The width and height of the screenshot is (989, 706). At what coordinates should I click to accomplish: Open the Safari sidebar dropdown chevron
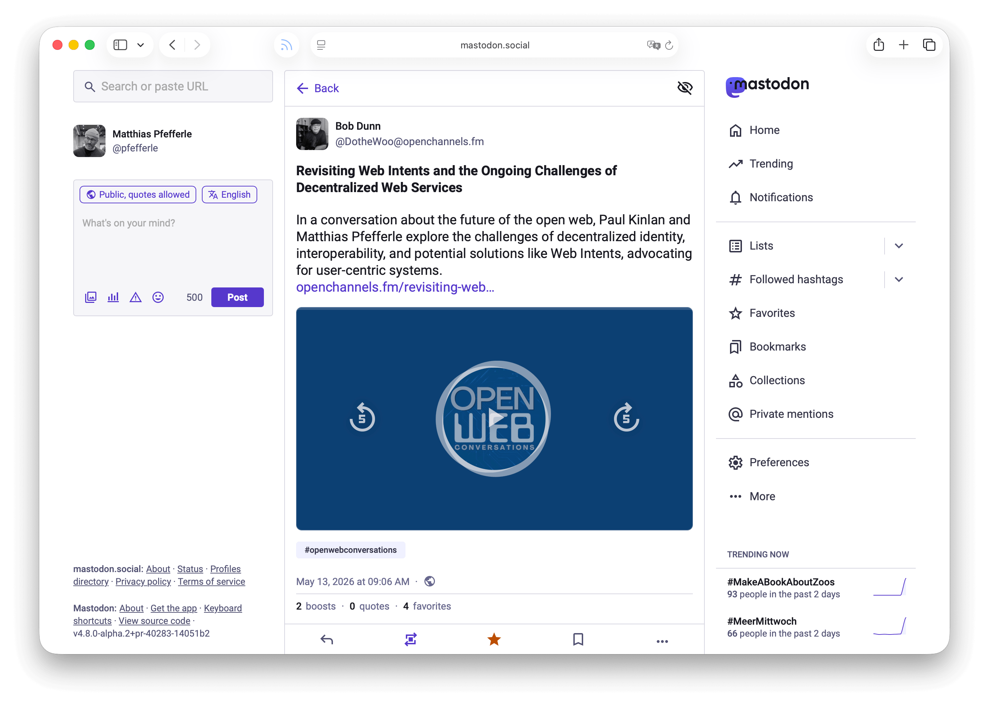pos(140,45)
